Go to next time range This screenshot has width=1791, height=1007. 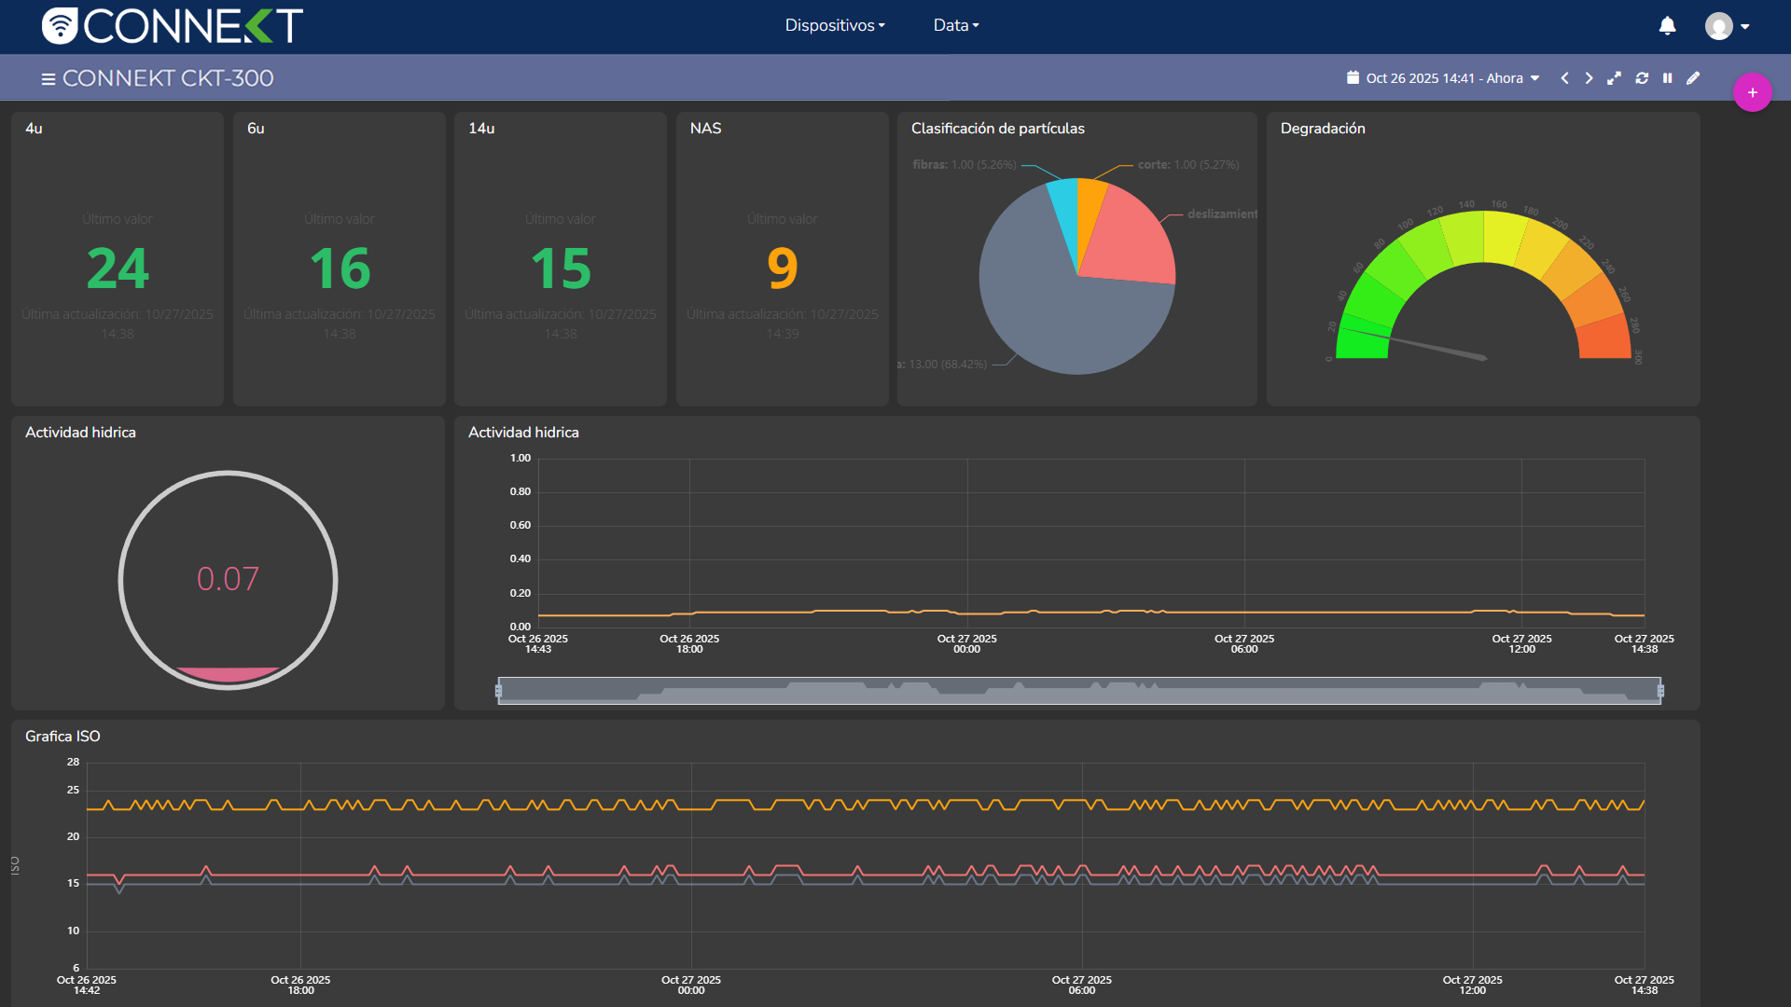1589,78
